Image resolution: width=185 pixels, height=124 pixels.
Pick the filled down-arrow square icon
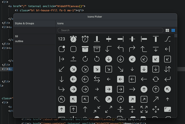point(144,69)
